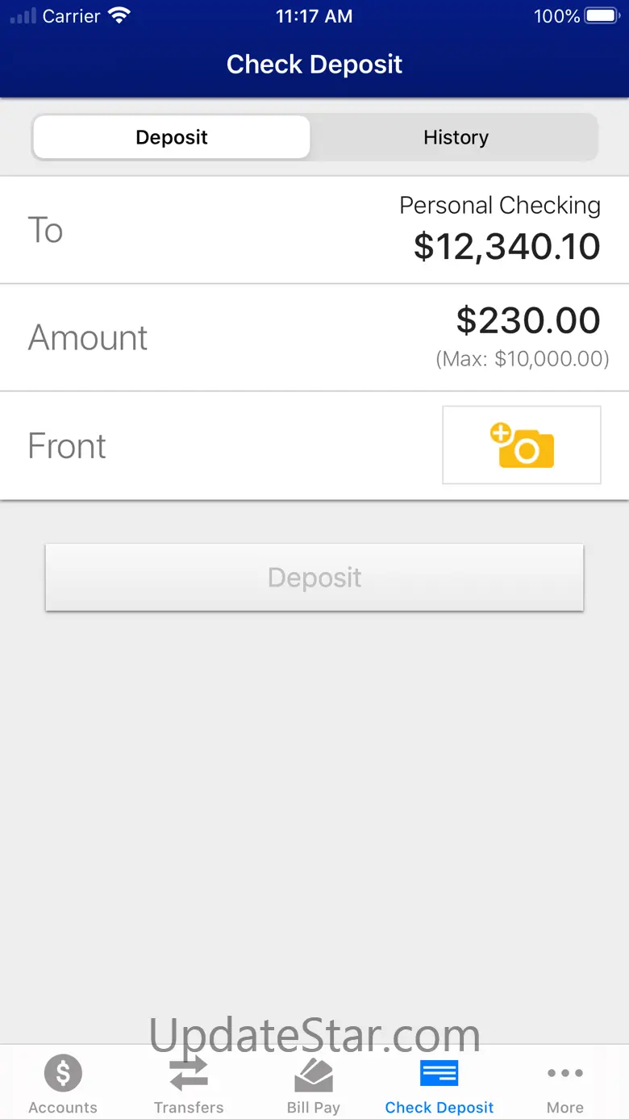629x1119 pixels.
Task: Select the Deposit segment
Action: click(x=172, y=137)
